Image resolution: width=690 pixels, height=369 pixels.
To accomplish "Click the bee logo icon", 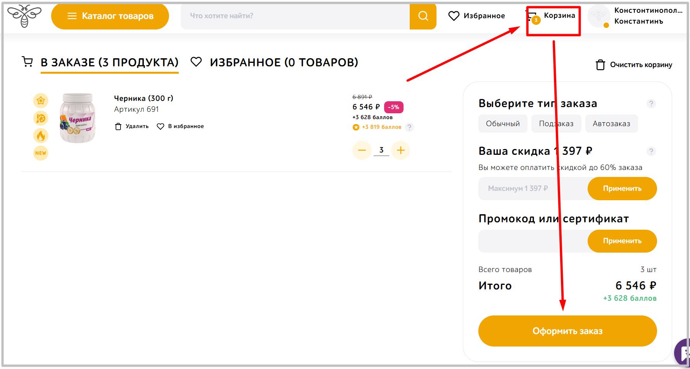I will (24, 16).
